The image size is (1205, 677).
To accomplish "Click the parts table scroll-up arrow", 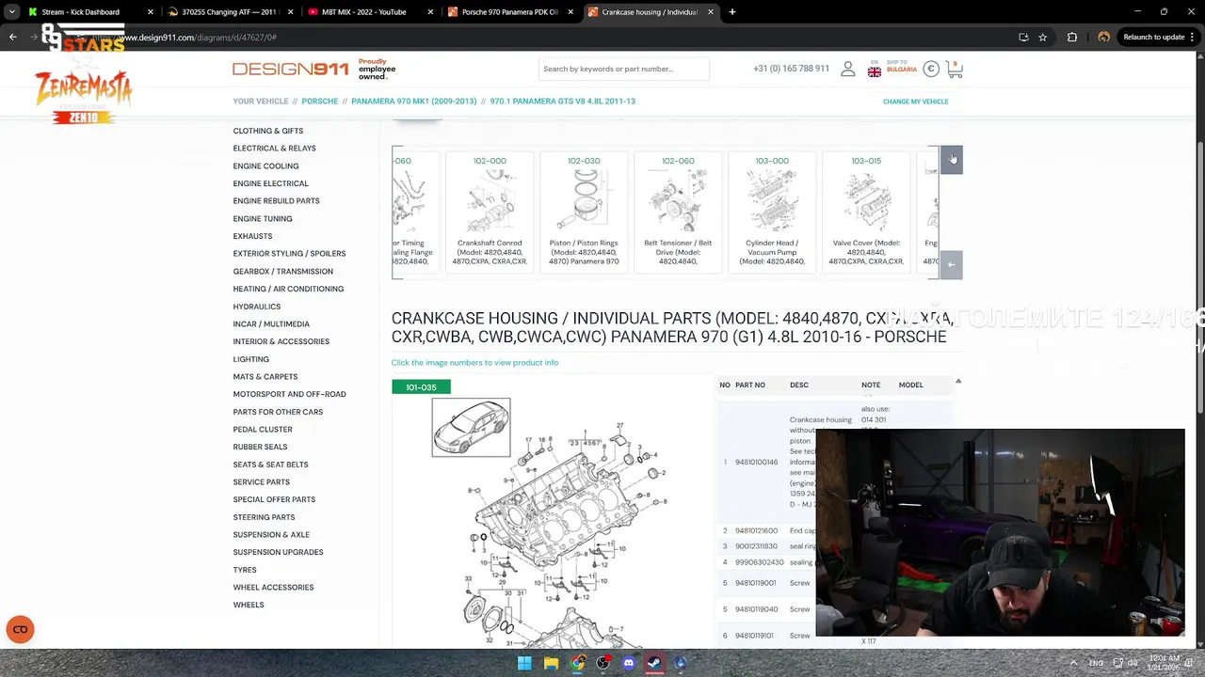I will (x=957, y=381).
